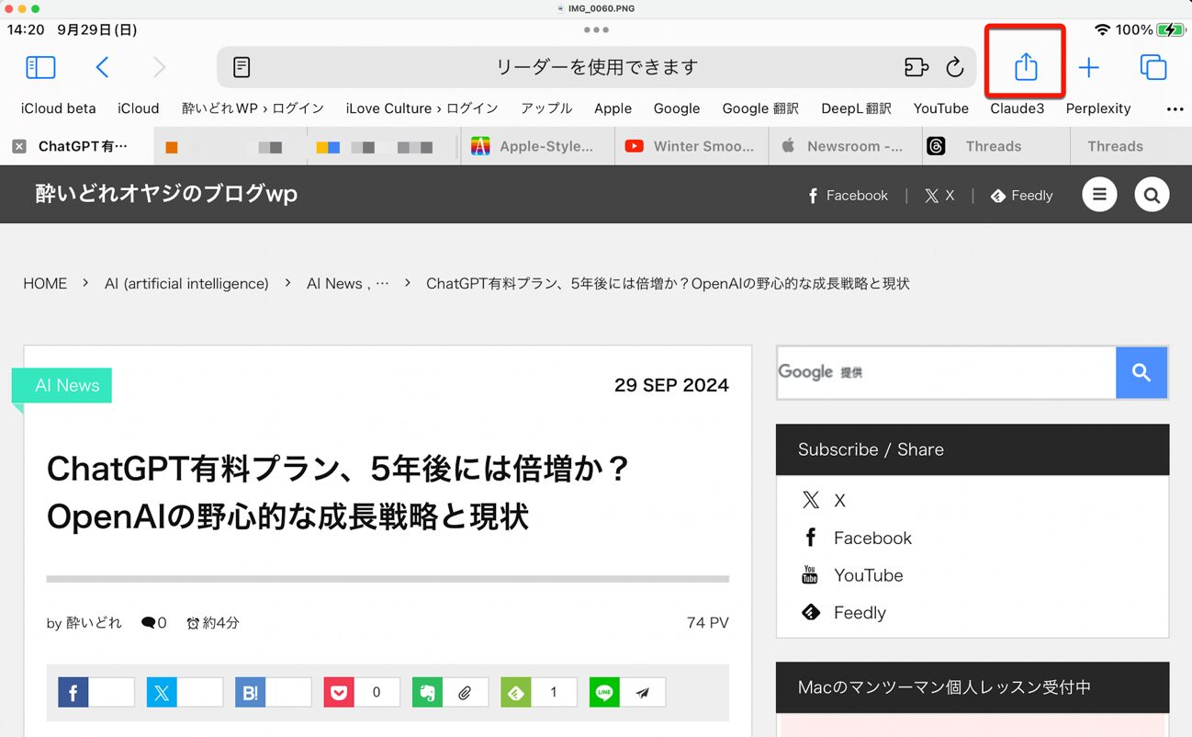
Task: Open the 酔いどれWP ログイン bookmark
Action: point(253,108)
